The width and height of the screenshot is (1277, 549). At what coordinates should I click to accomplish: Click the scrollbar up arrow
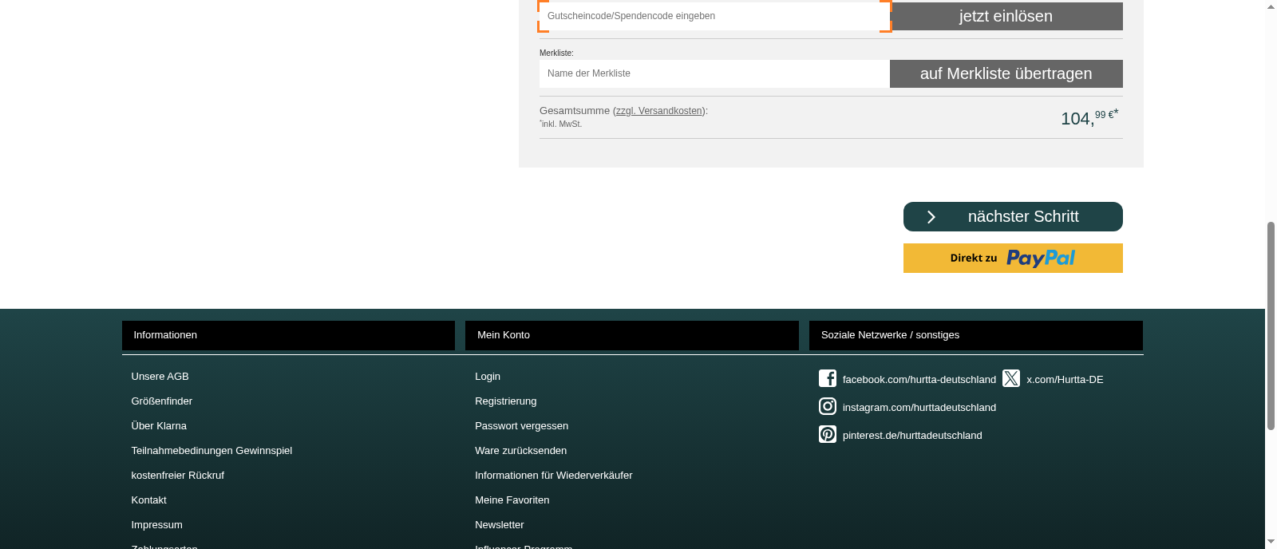1271,6
